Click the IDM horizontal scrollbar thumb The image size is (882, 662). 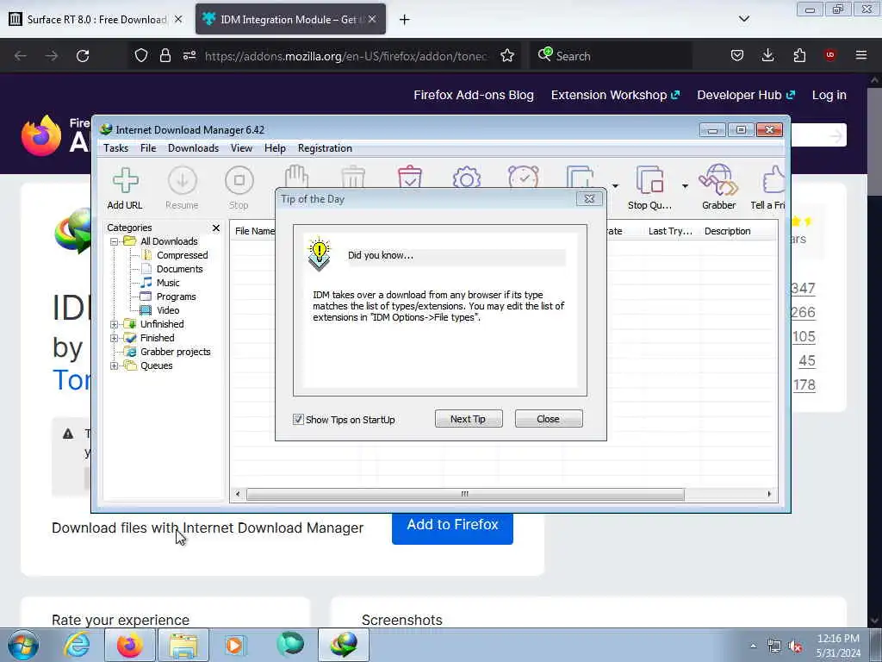465,494
